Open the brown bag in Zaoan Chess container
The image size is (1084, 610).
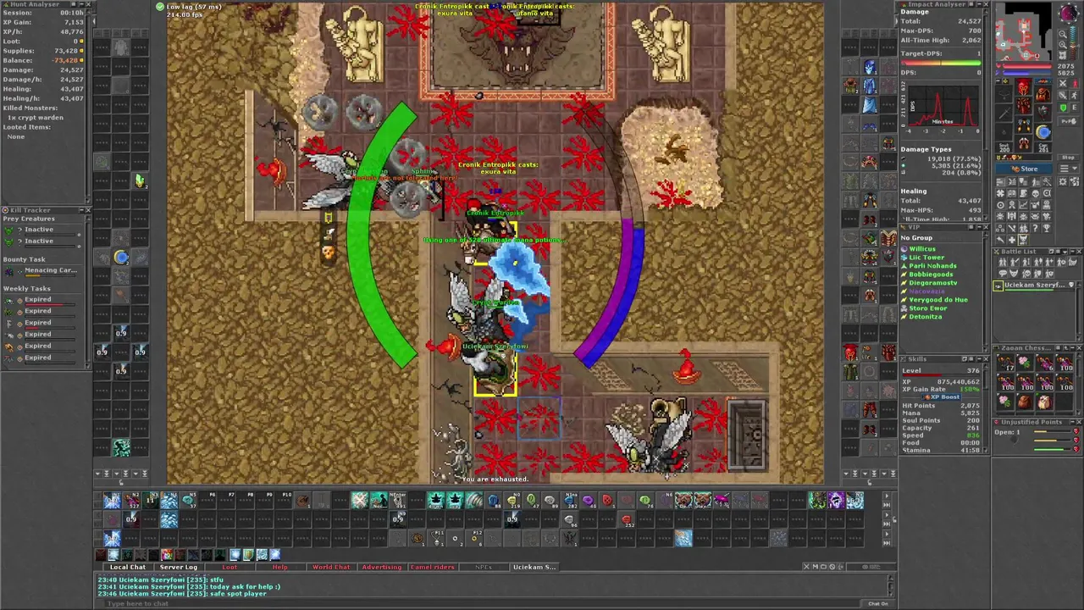1025,402
